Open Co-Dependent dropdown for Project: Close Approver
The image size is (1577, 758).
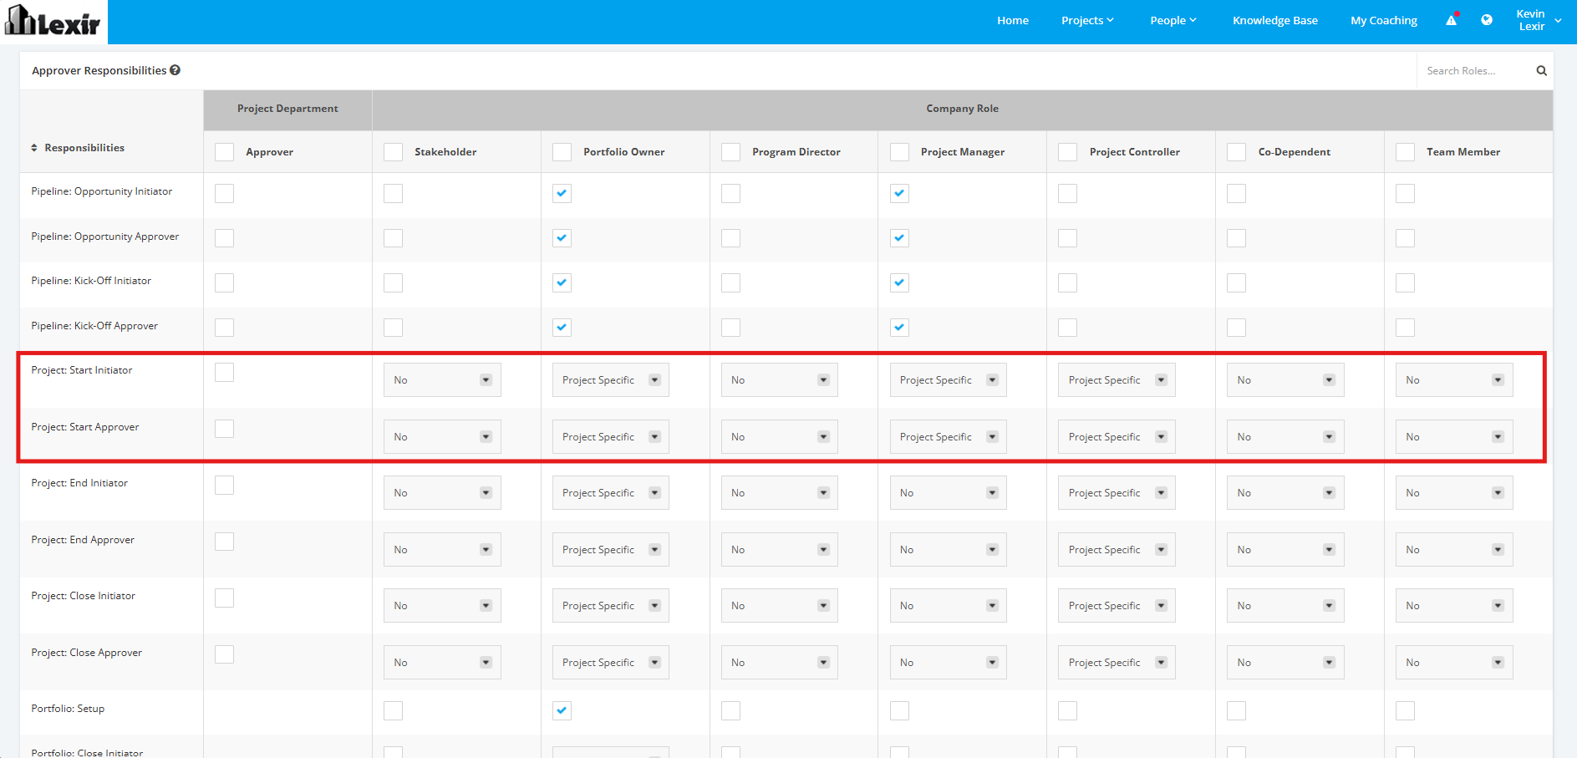pos(1285,663)
